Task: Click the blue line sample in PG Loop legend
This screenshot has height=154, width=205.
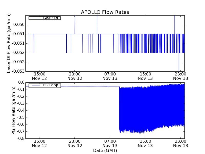Action: point(35,85)
